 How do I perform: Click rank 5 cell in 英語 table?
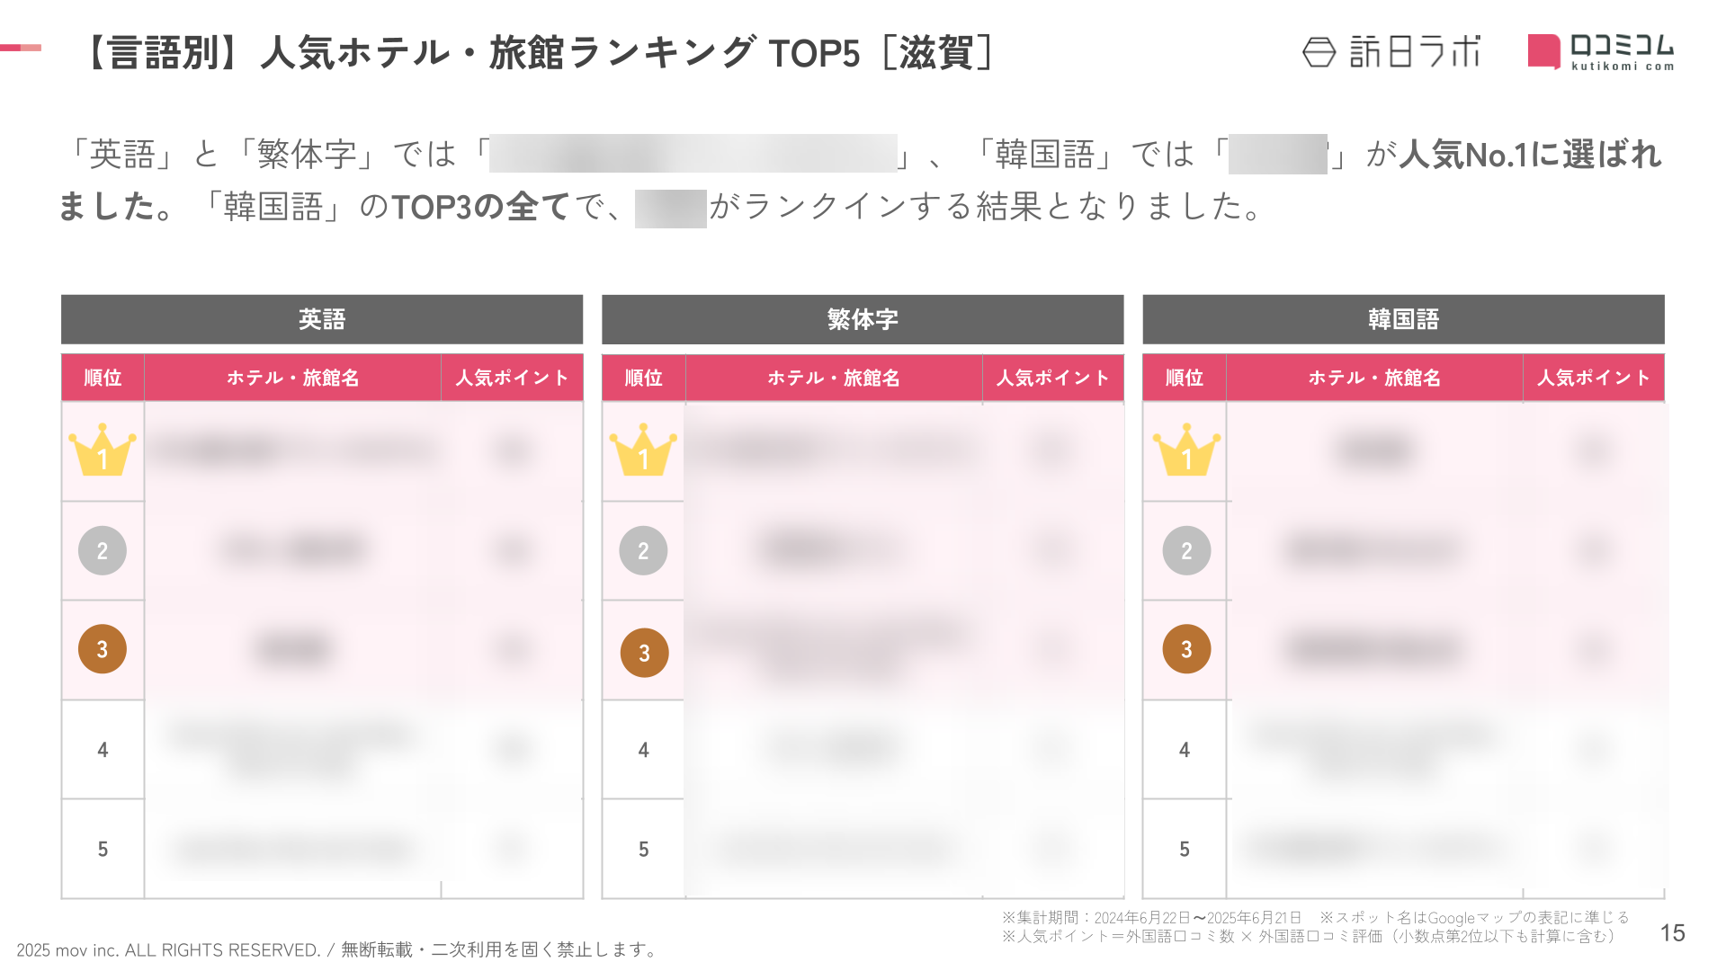coord(103,849)
